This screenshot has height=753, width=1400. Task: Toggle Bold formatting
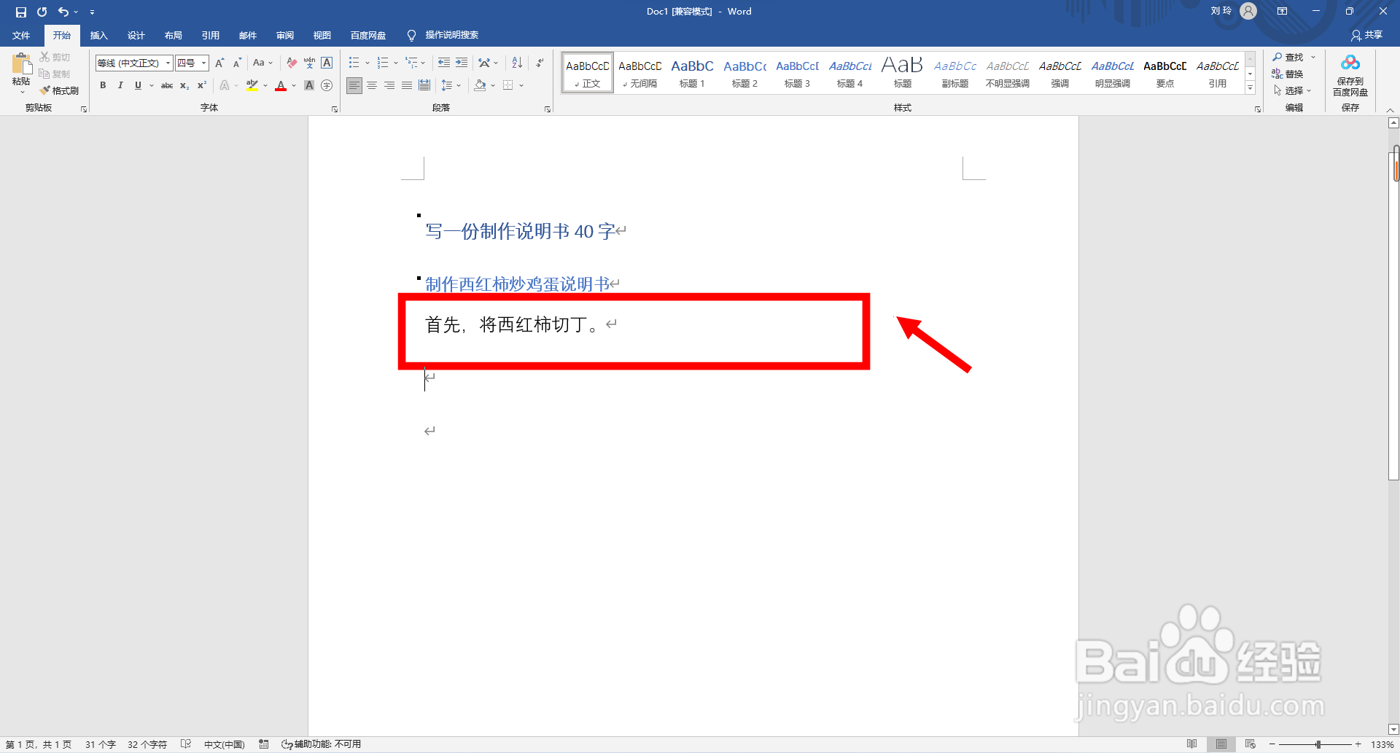tap(103, 85)
